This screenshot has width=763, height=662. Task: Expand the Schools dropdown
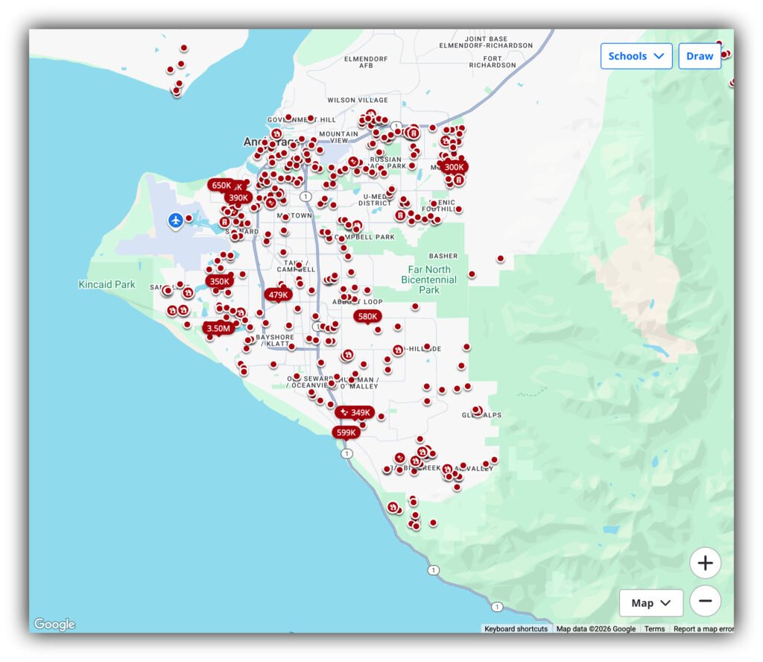[x=636, y=56]
